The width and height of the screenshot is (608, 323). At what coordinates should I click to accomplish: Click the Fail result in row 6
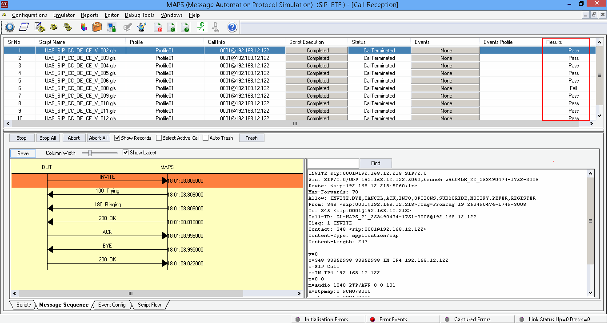tap(573, 88)
